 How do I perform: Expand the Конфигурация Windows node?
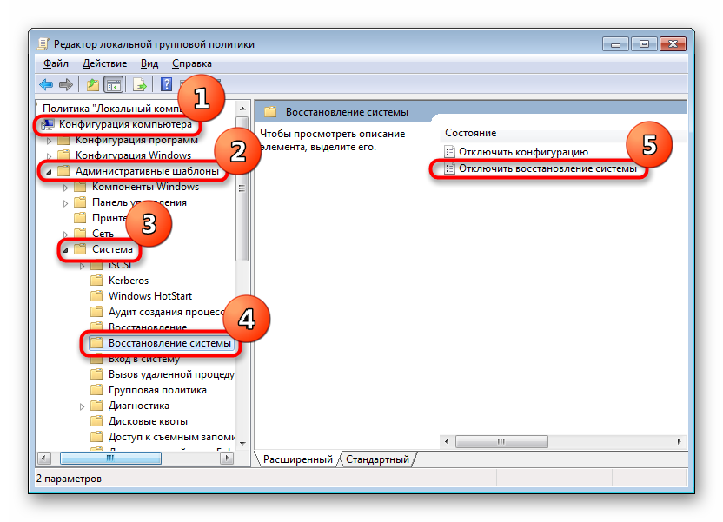click(50, 156)
